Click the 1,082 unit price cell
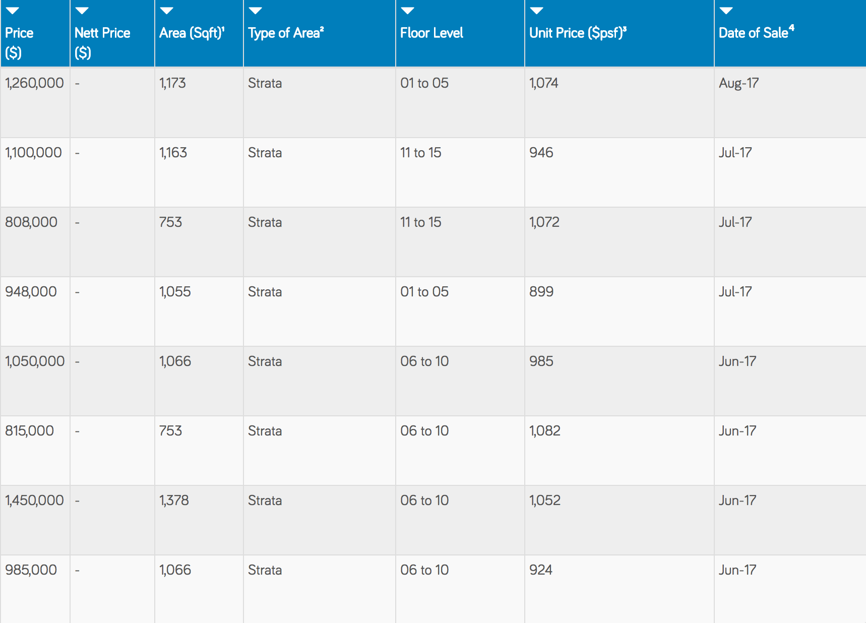The height and width of the screenshot is (623, 866). click(545, 430)
